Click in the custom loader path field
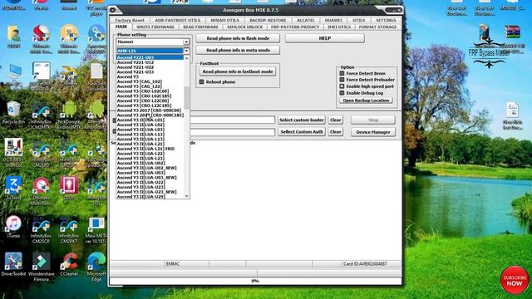The height and width of the screenshot is (299, 532). coord(233,120)
